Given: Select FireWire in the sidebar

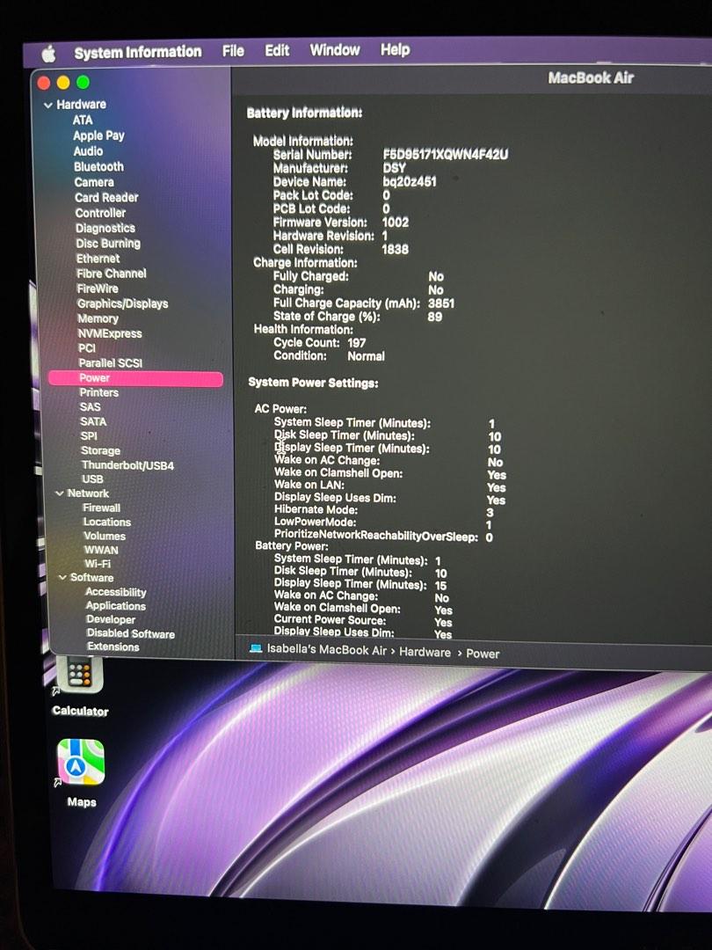Looking at the screenshot, I should (98, 289).
